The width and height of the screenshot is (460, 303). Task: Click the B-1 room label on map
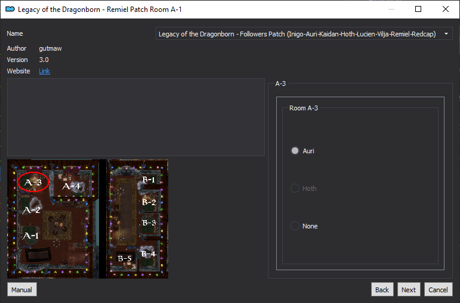pos(148,179)
